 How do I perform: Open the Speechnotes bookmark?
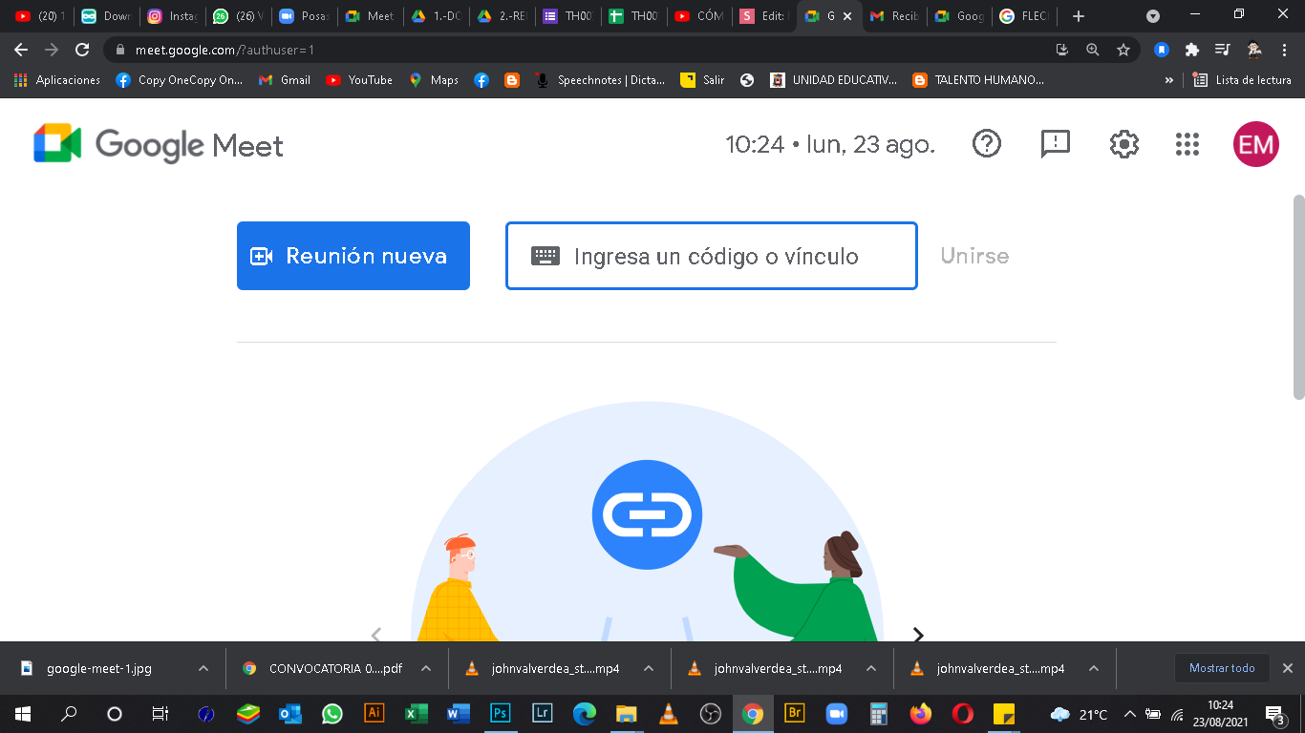[600, 80]
